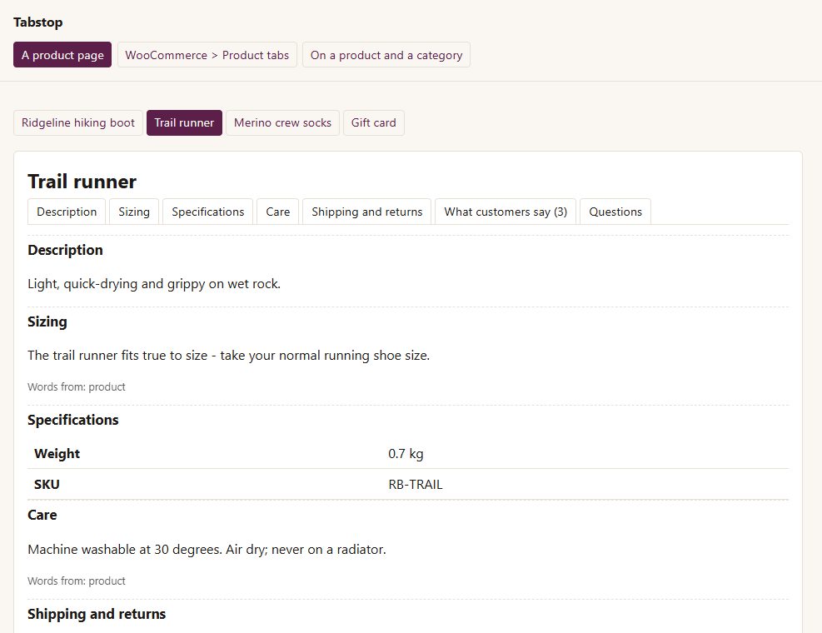Click the 'fits true to size' sentence

[228, 356]
